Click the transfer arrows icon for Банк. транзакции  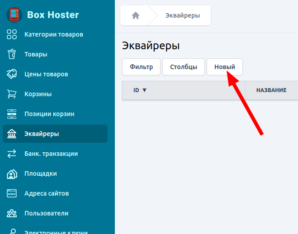(12, 154)
